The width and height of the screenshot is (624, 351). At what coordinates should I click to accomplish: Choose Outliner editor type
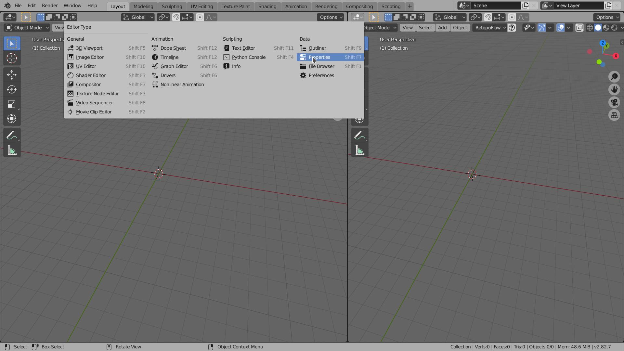[x=330, y=48]
